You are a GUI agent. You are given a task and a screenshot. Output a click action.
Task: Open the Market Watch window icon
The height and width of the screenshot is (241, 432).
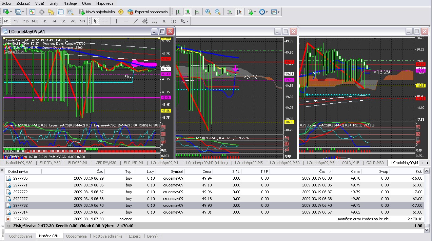click(32, 12)
